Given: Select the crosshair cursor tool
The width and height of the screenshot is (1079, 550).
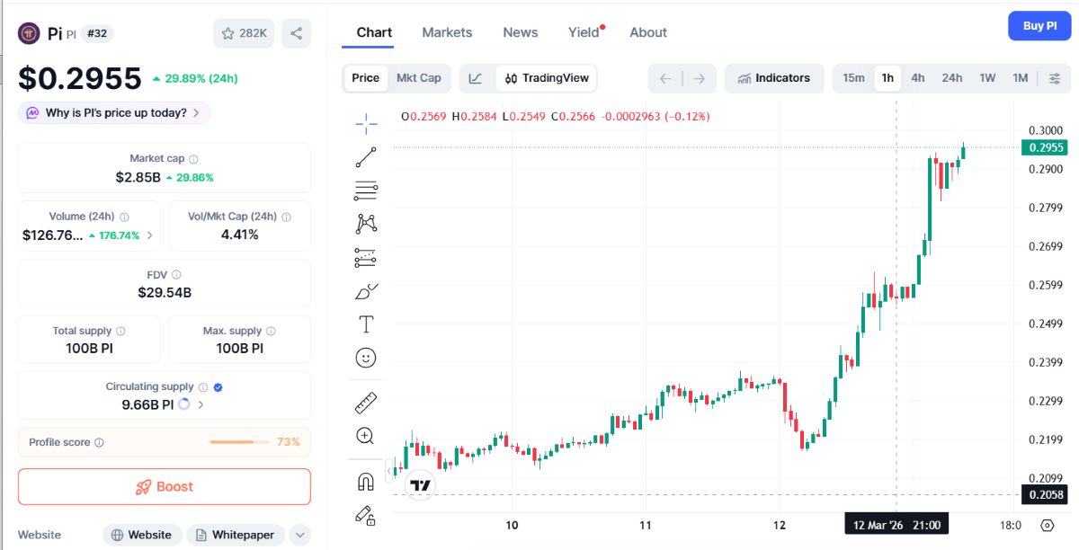Looking at the screenshot, I should tap(366, 123).
